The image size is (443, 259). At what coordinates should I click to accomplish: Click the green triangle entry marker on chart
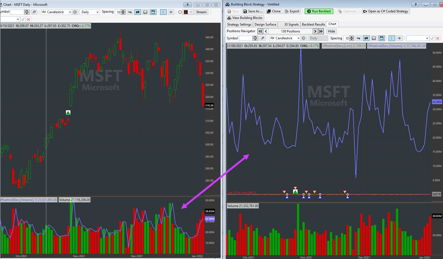coord(68,112)
